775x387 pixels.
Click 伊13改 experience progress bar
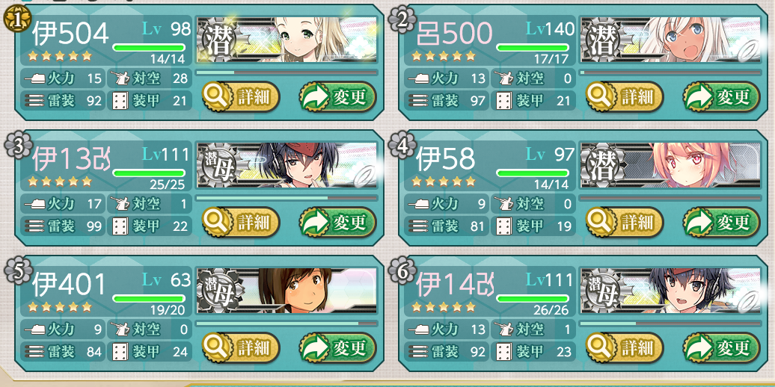pos(287,199)
